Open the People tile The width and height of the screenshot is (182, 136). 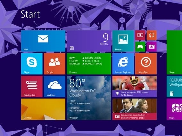click(54, 64)
